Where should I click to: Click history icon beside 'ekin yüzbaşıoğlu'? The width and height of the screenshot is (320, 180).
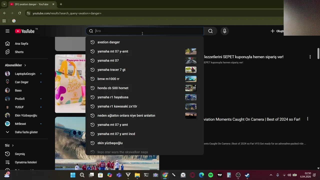click(92, 143)
